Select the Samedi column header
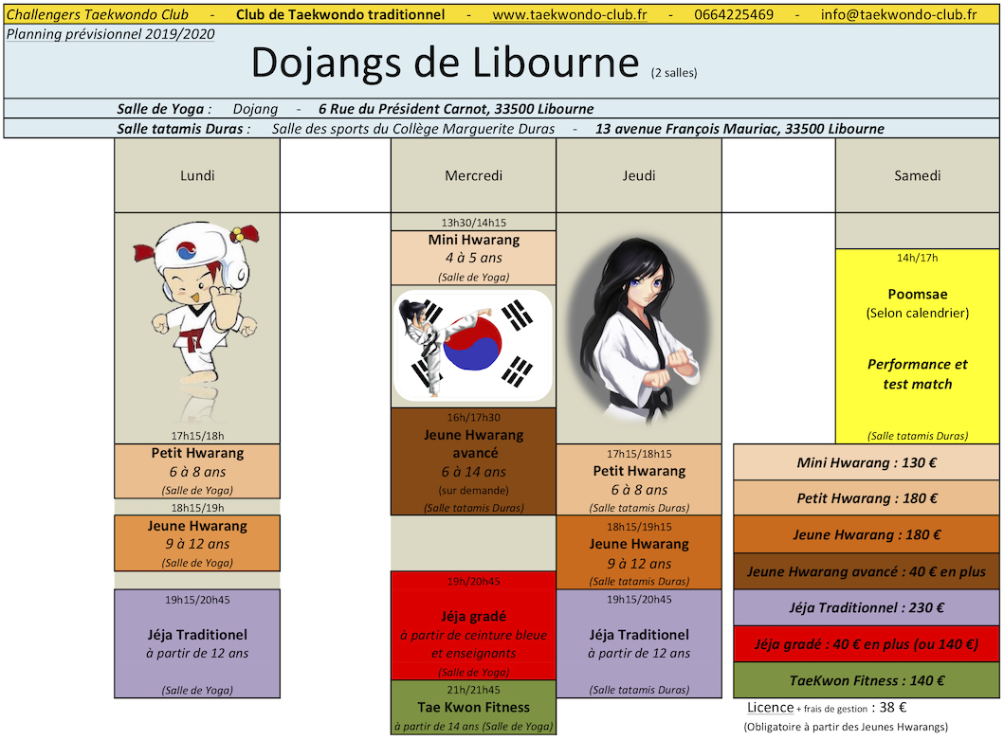1004x740 pixels. point(917,175)
